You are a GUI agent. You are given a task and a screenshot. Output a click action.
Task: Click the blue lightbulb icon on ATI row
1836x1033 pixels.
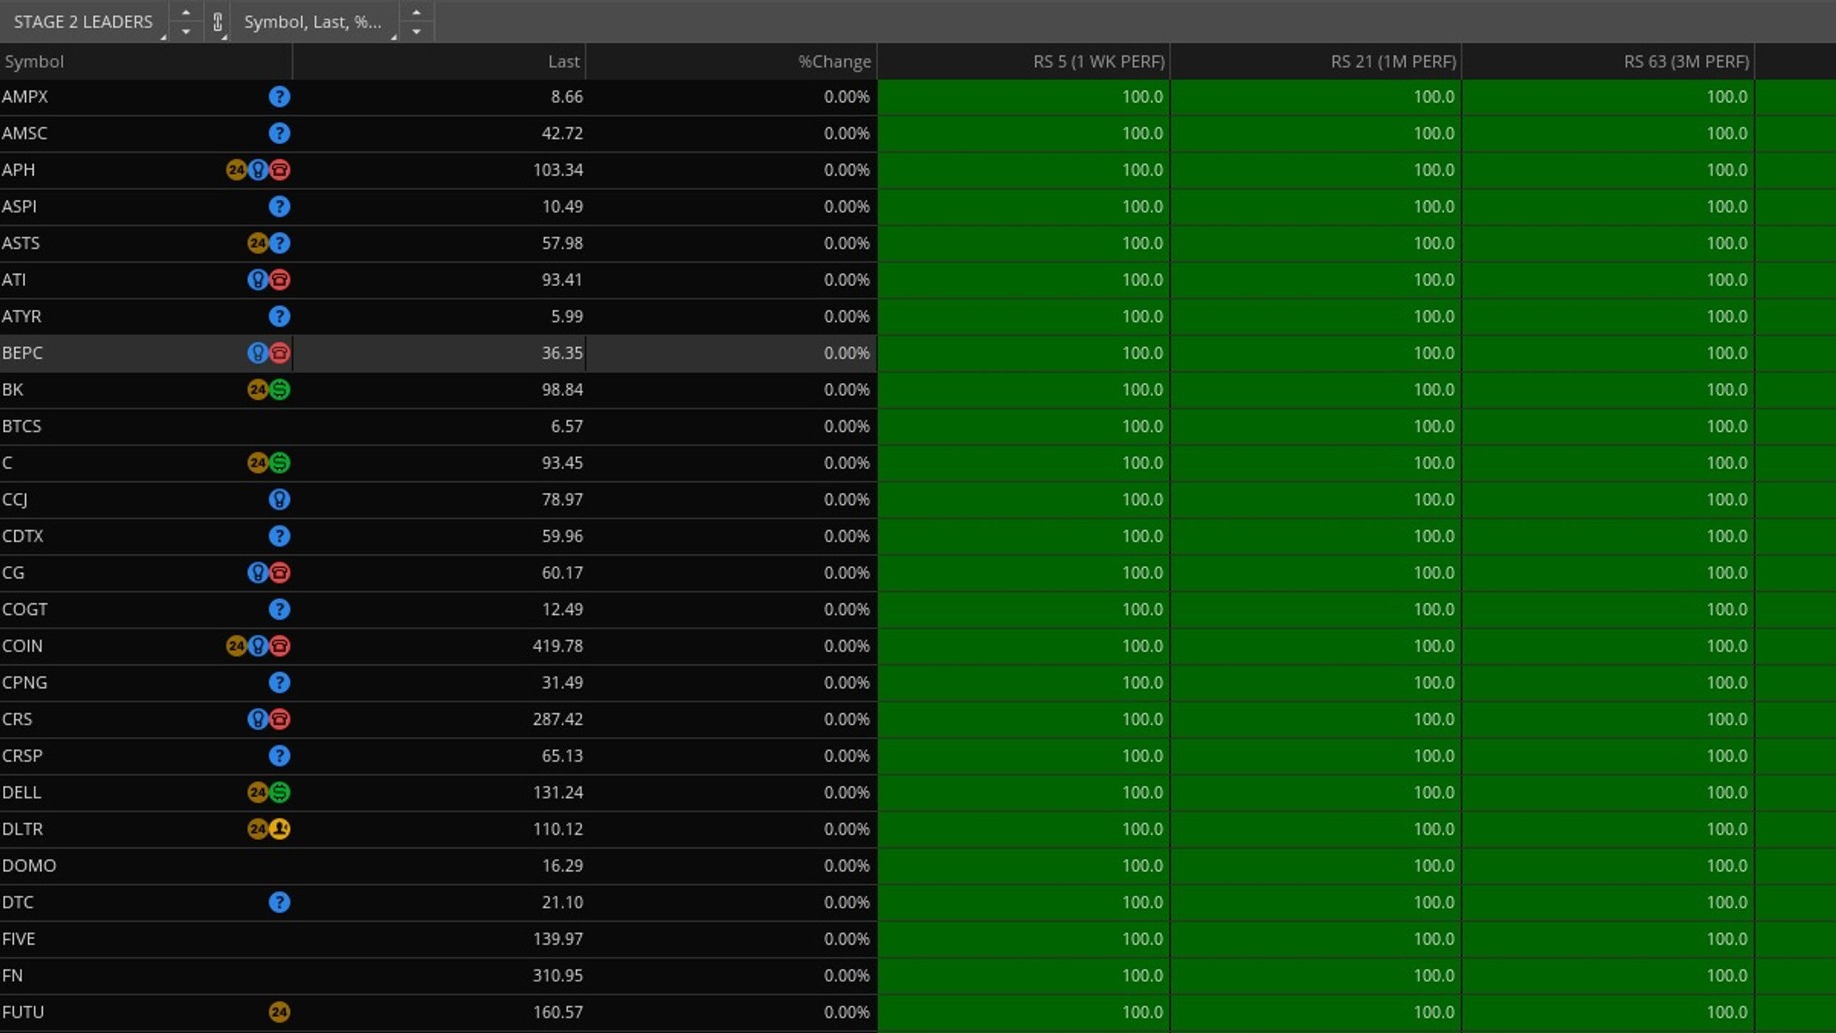coord(258,280)
